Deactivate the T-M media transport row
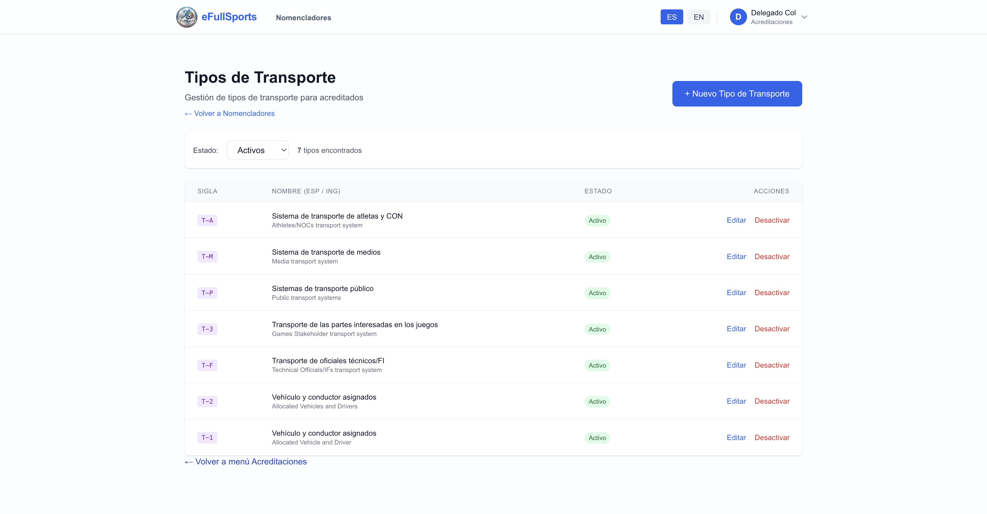The height and width of the screenshot is (514, 987). coord(772,256)
